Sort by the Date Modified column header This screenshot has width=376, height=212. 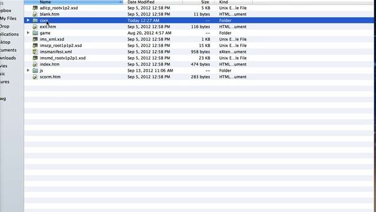click(x=153, y=2)
